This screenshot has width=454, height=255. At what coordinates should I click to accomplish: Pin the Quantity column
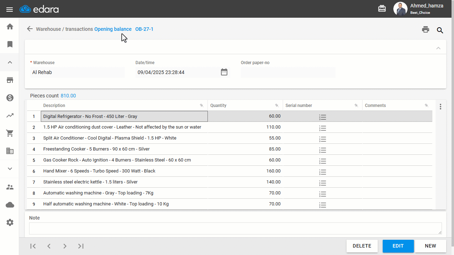tap(277, 106)
